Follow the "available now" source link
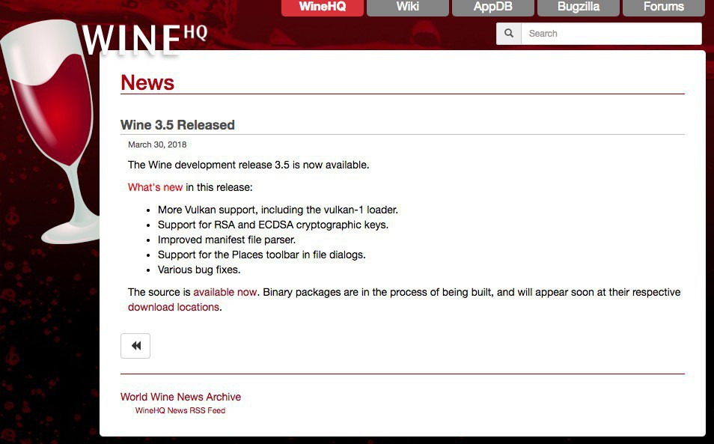 tap(225, 292)
